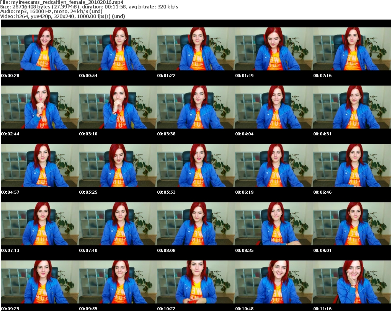Click the timestamp label 00:00:28
Image resolution: width=392 pixels, height=311 pixels.
pyautogui.click(x=10, y=76)
